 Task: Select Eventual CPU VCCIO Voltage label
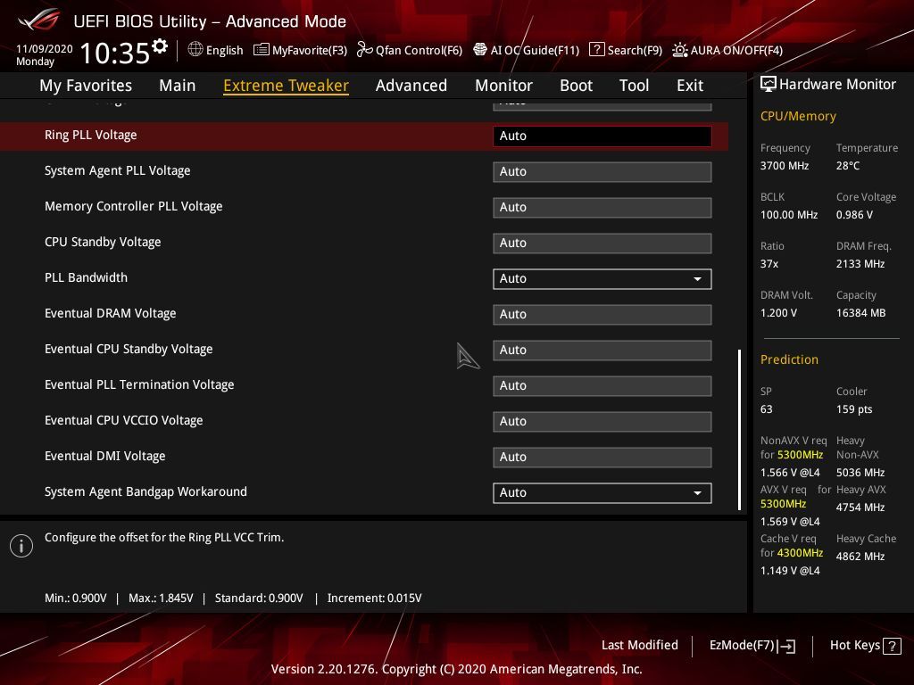(123, 420)
